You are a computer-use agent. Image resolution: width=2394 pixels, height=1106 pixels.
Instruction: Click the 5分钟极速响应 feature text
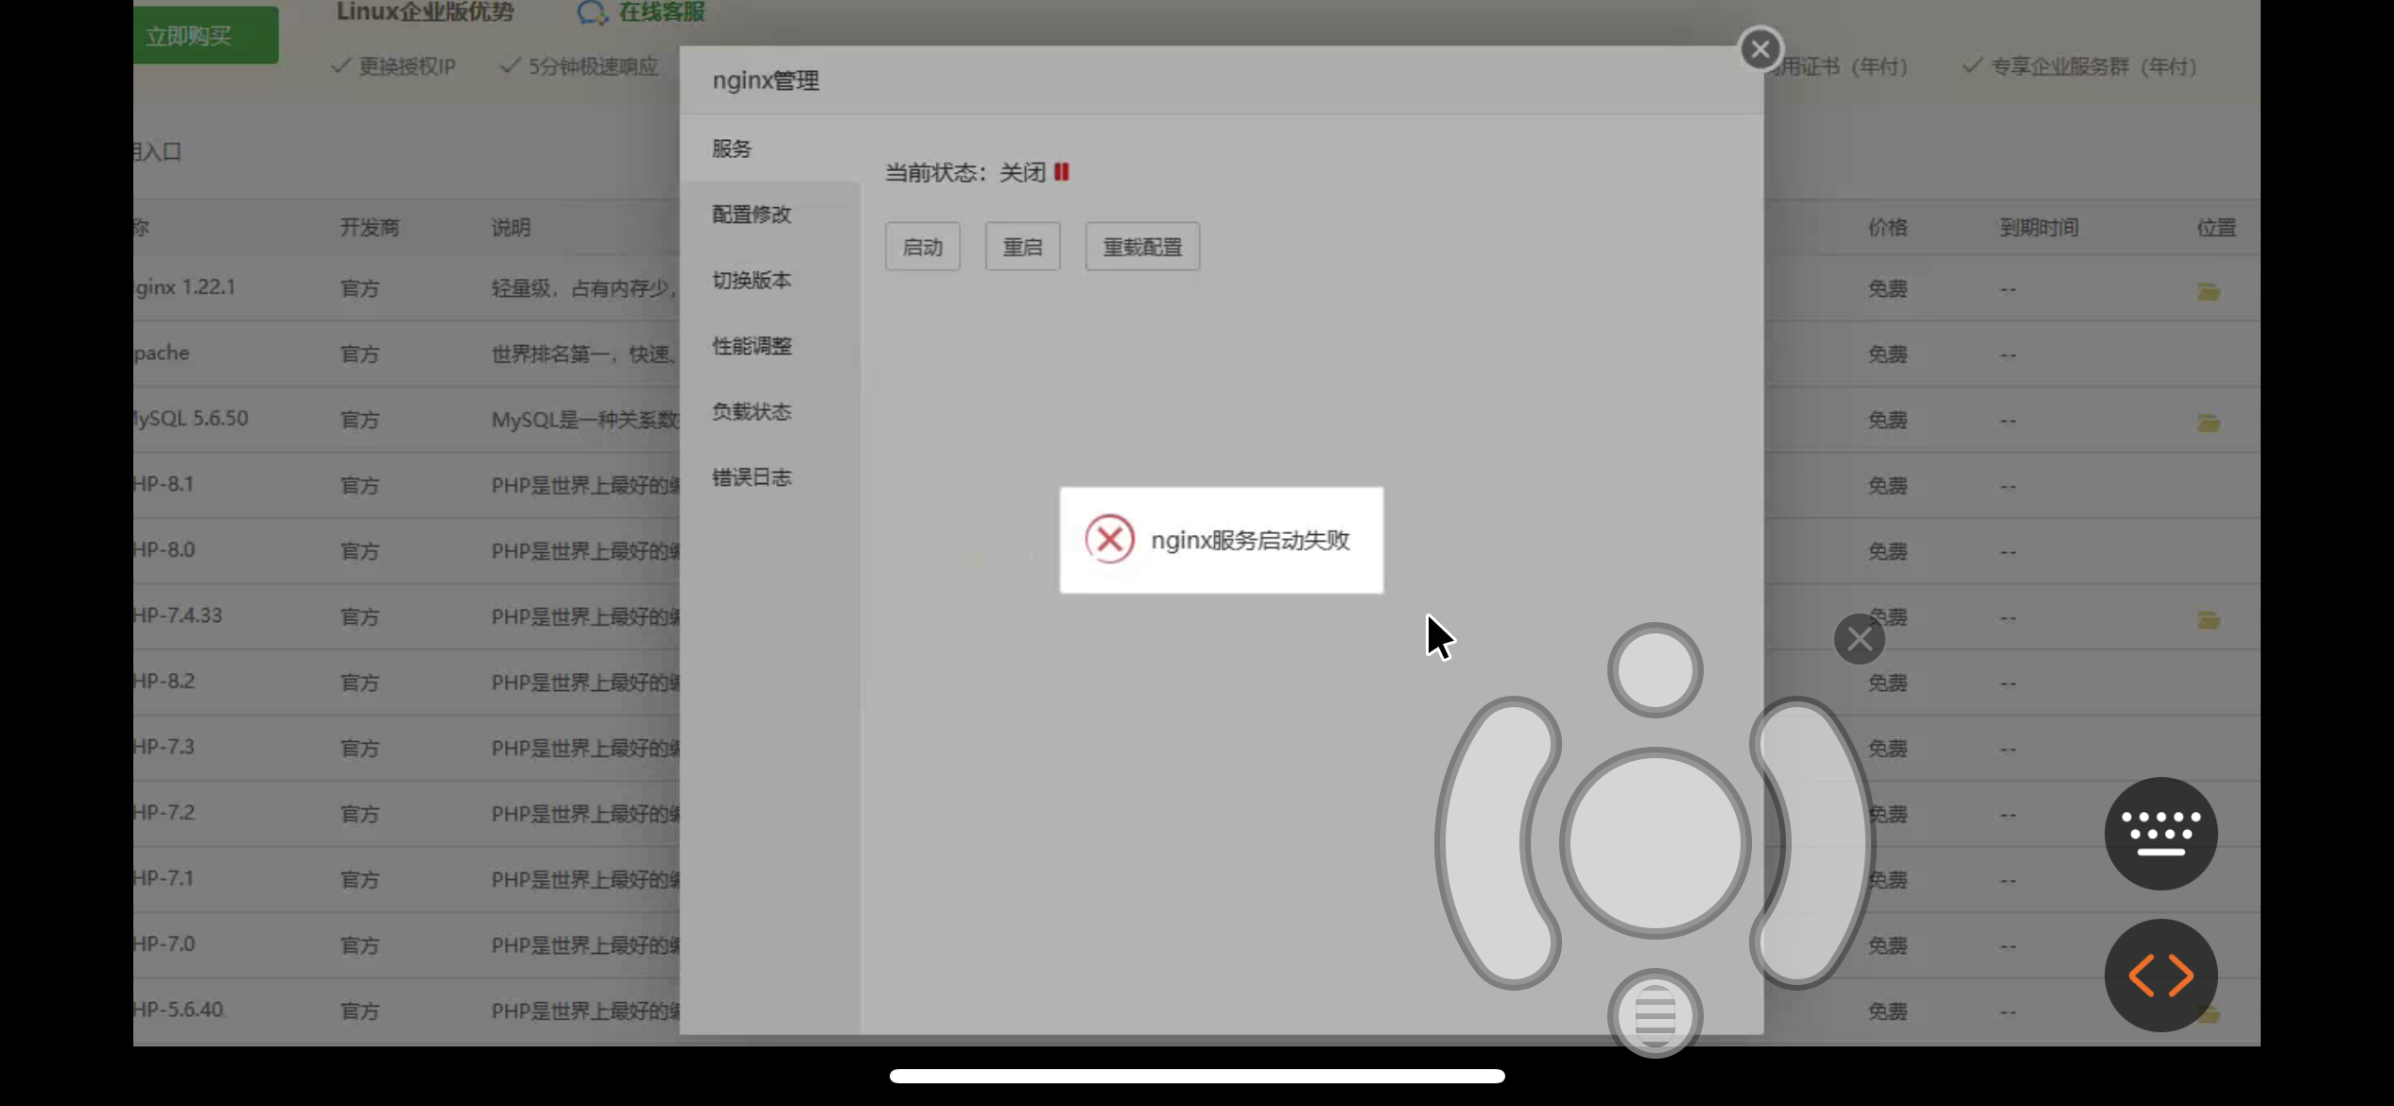[593, 67]
